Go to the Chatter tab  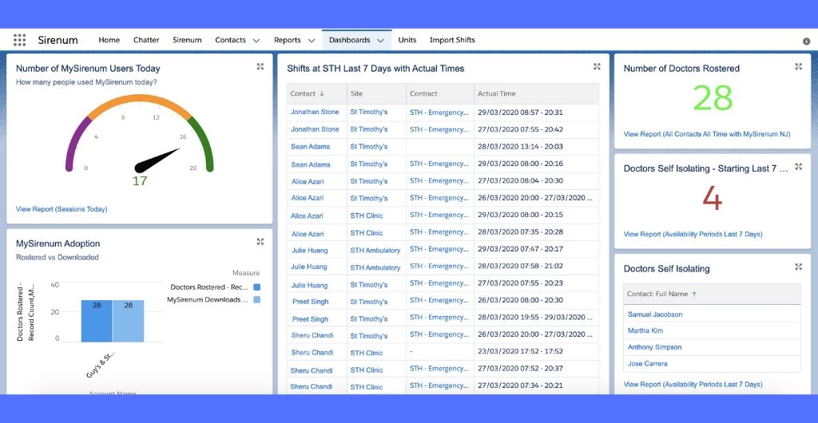(146, 40)
